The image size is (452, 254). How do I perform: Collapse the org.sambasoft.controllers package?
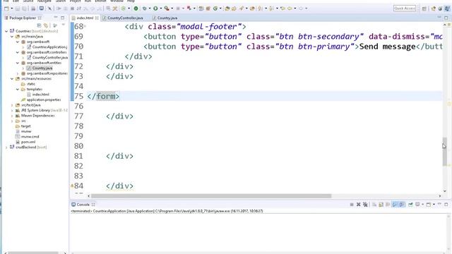(x=18, y=52)
